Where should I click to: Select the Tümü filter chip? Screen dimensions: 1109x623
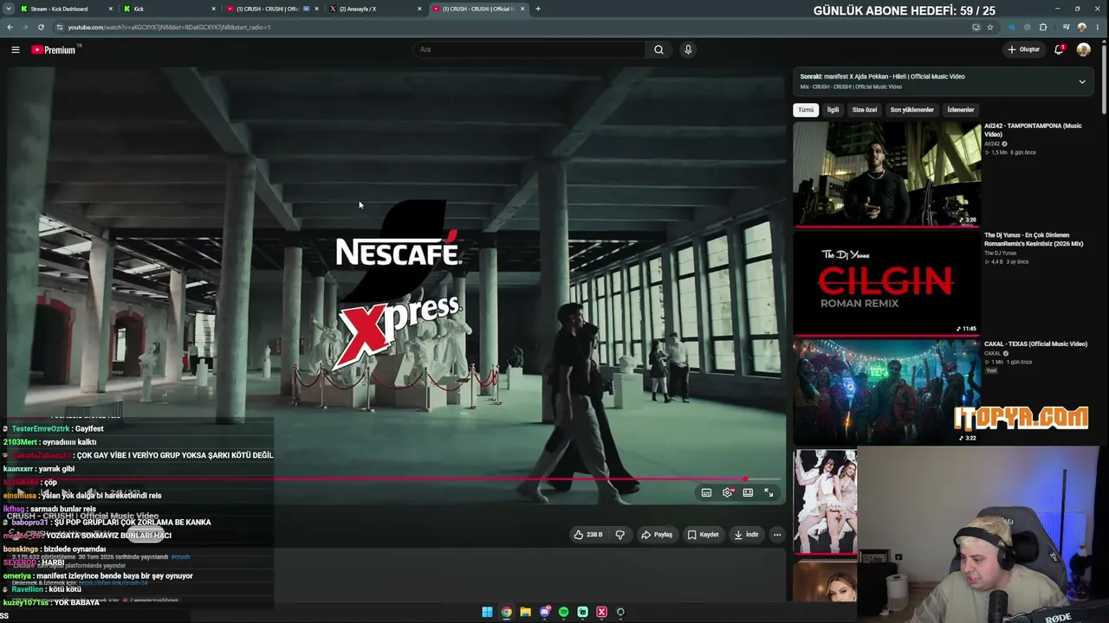click(806, 110)
